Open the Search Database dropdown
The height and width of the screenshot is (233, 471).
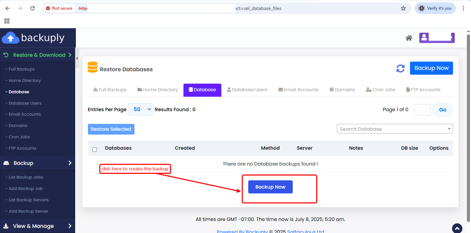[395, 129]
